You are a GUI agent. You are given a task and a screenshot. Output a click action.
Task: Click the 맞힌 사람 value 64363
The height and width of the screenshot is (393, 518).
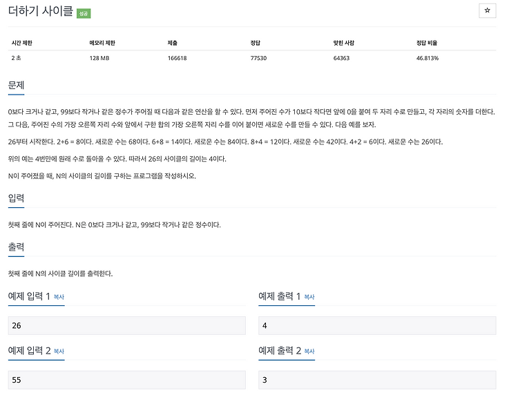click(341, 58)
